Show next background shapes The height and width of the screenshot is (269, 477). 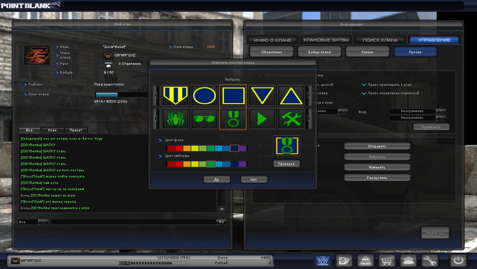pos(309,96)
